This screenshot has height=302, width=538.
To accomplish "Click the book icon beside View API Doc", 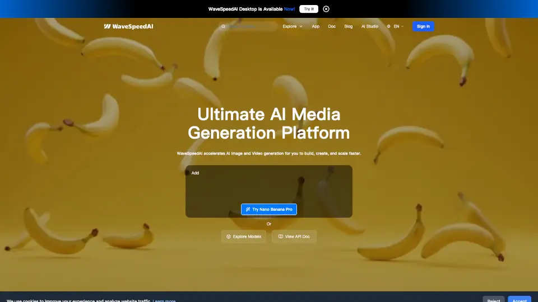I will tap(281, 237).
